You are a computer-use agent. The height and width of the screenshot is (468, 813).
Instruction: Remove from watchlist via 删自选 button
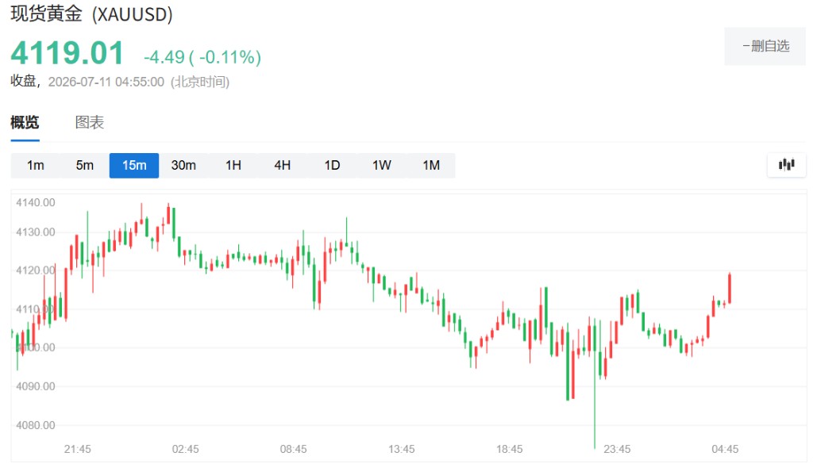tap(765, 46)
